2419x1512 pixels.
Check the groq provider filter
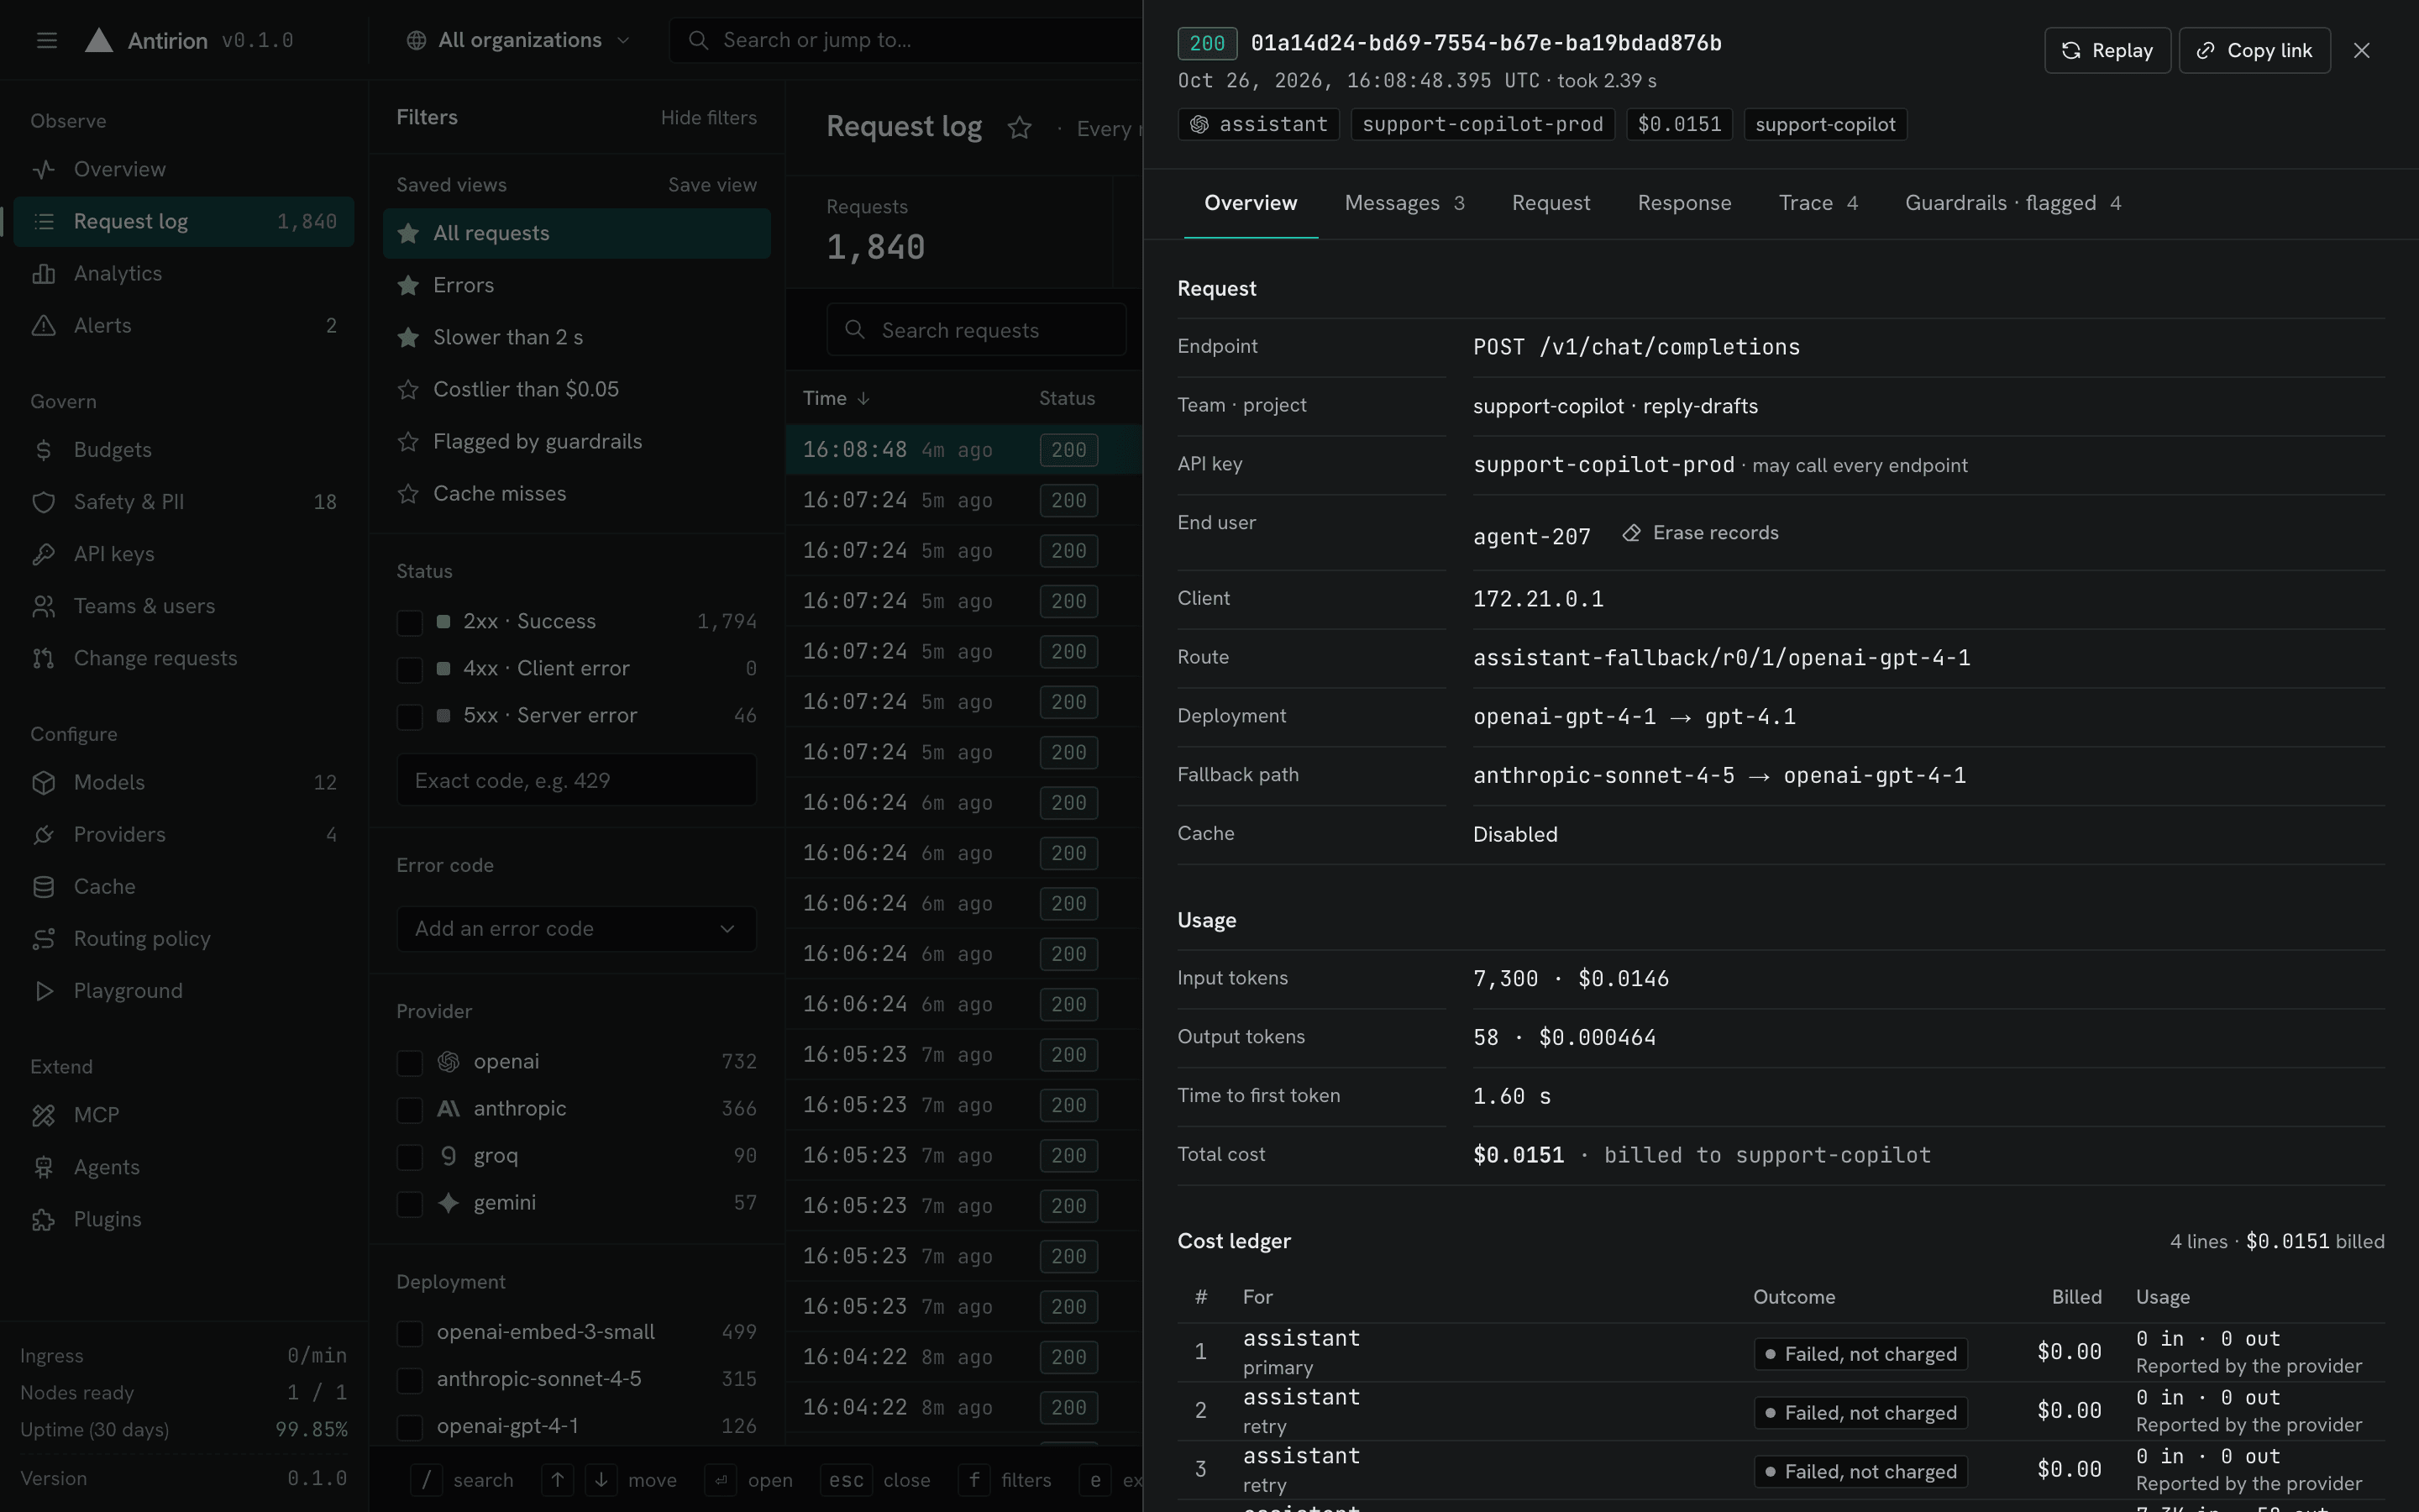410,1156
